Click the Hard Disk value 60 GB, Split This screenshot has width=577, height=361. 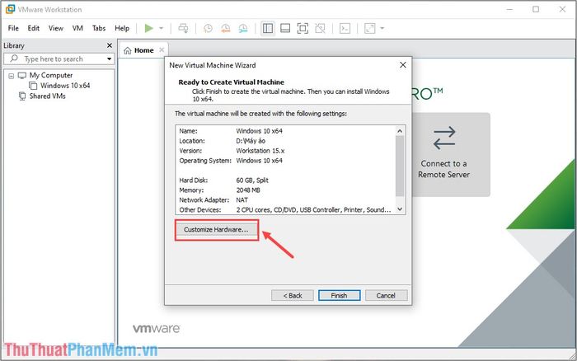pos(252,180)
